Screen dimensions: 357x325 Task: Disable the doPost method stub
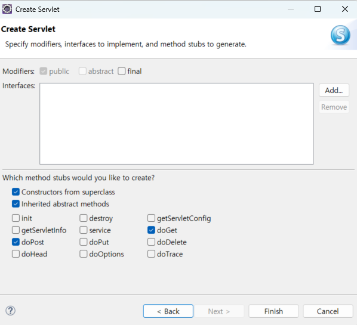pos(16,242)
